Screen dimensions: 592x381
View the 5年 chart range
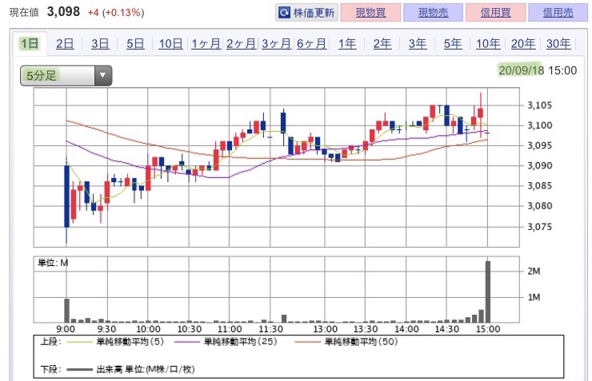click(453, 44)
